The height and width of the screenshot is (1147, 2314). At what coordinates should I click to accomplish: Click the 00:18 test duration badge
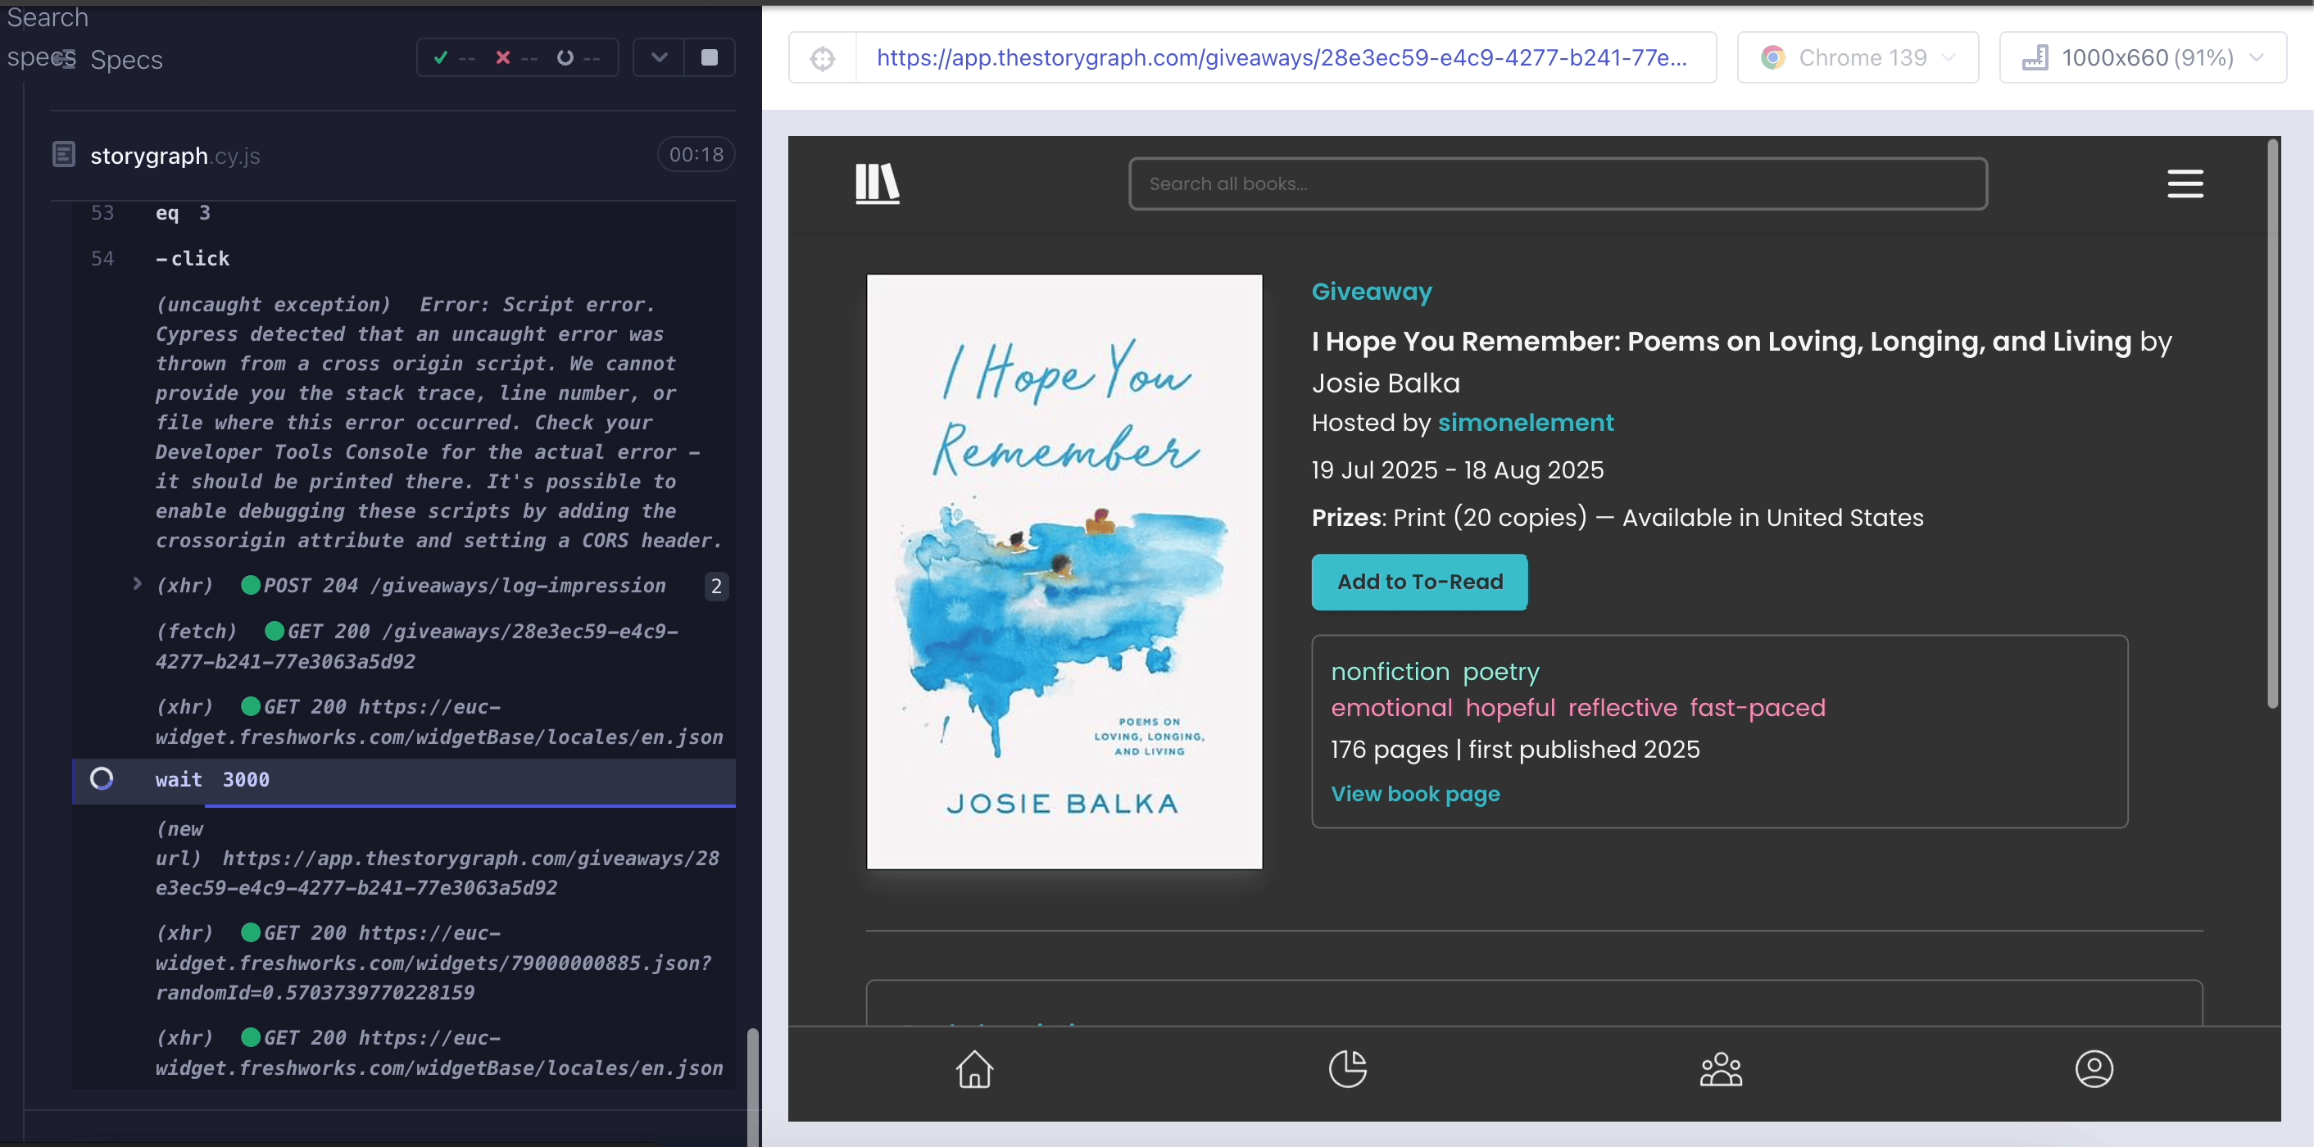click(x=696, y=155)
